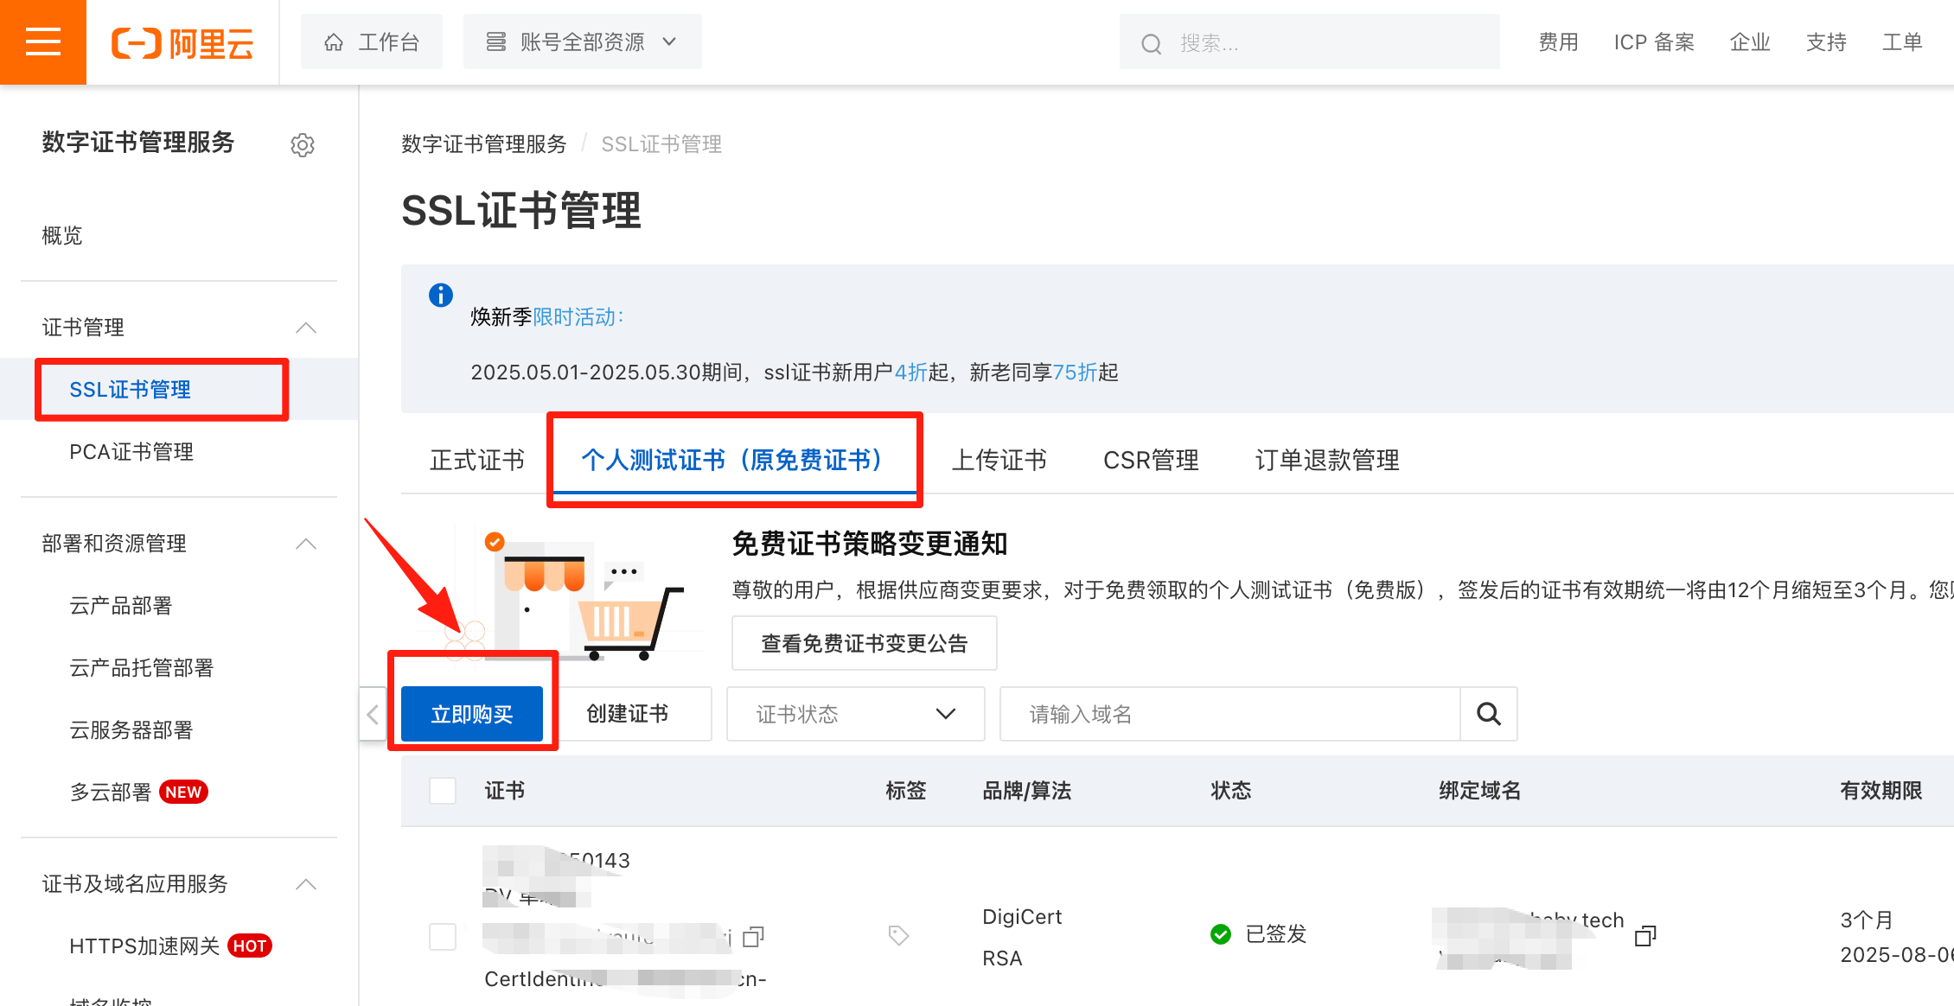Check the DigiCert certificate row checkbox
Viewport: 1954px width, 1006px height.
pyautogui.click(x=443, y=936)
